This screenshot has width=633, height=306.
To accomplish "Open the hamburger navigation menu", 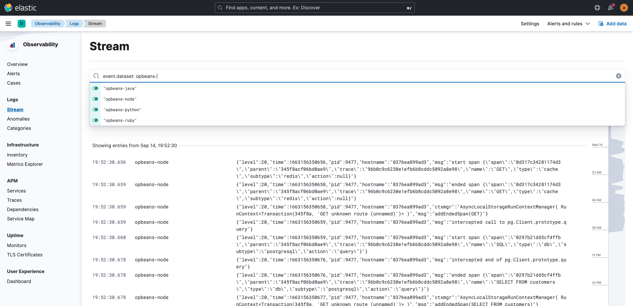I will [8, 24].
